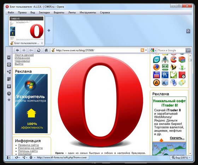The image size is (198, 165).
Task: Go back using the Back arrow button
Action: click(x=17, y=50)
